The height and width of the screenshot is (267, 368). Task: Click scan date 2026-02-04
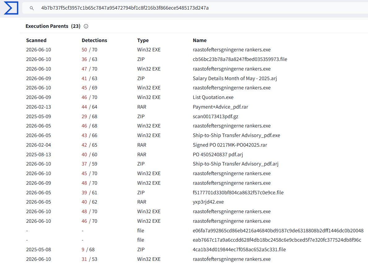tap(38, 145)
